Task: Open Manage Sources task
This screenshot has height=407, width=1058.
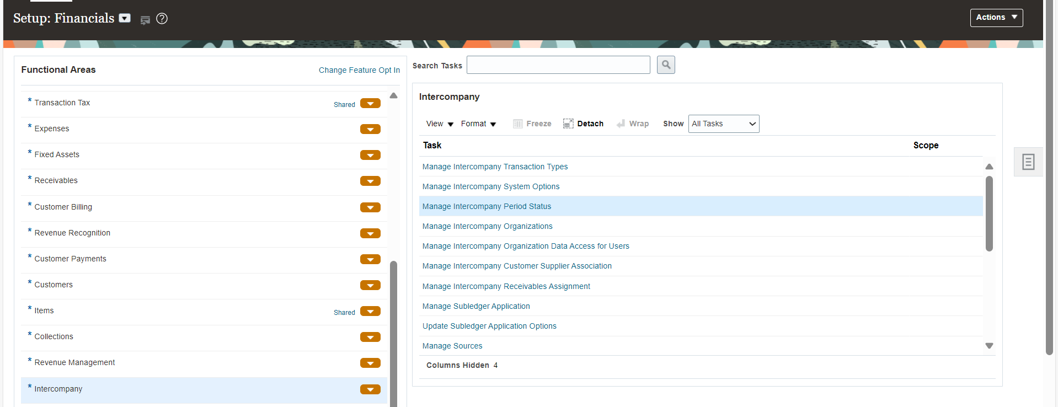Action: [452, 346]
